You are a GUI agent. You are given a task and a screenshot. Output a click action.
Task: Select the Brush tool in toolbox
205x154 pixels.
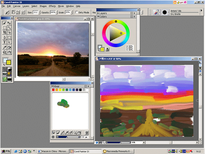(x=5, y=23)
